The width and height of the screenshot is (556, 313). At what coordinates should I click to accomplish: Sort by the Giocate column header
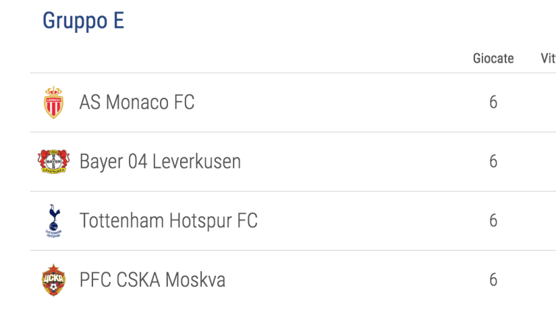493,59
